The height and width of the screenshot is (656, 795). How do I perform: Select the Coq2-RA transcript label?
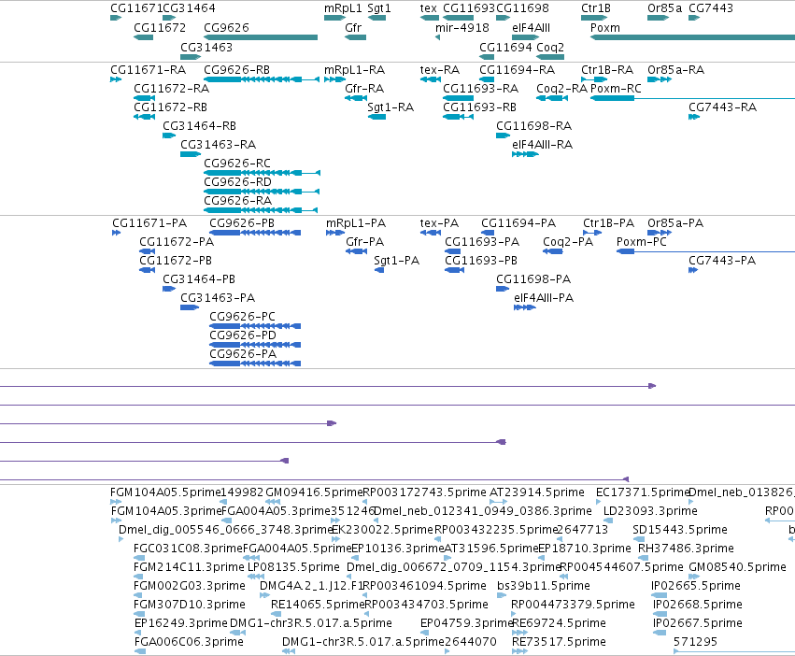pos(561,88)
